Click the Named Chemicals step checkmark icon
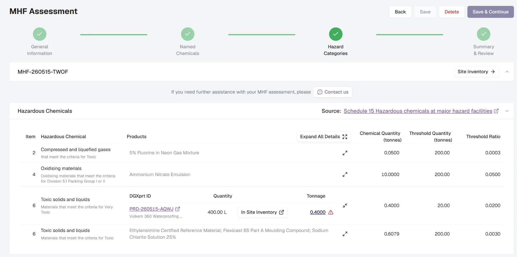517x257 pixels. [188, 34]
